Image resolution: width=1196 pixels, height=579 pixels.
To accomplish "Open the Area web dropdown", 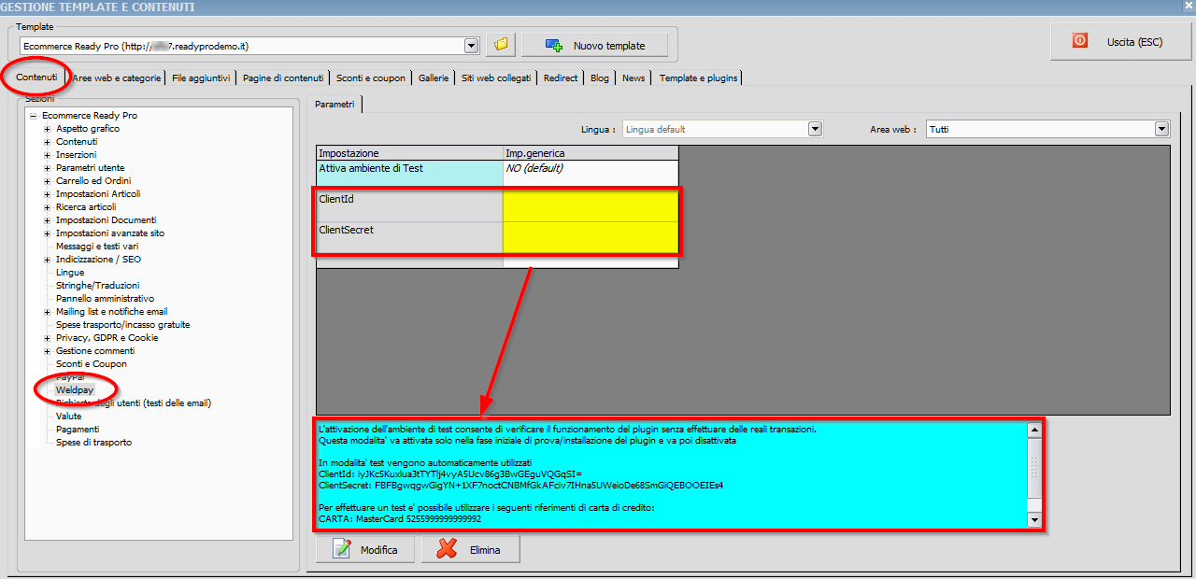I will pyautogui.click(x=1162, y=129).
